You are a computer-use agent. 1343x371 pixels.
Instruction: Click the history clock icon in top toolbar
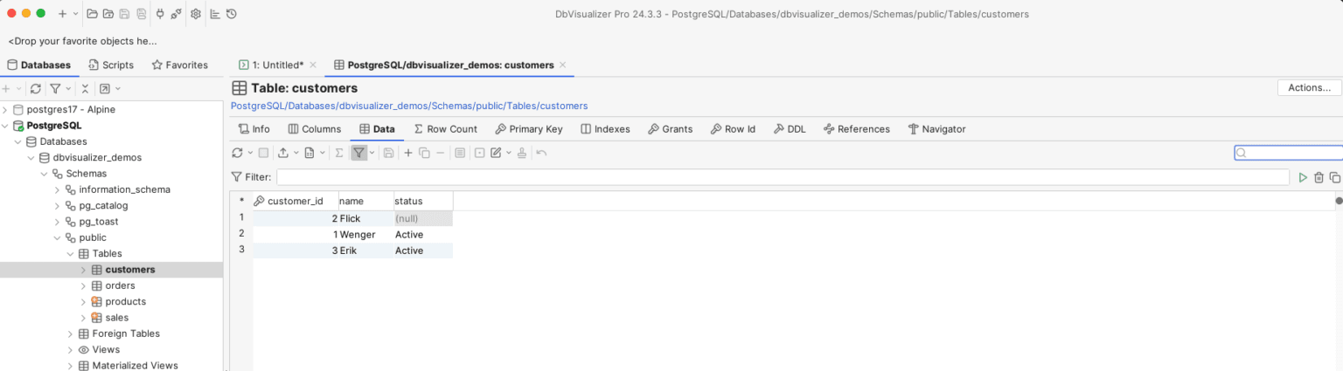point(231,14)
